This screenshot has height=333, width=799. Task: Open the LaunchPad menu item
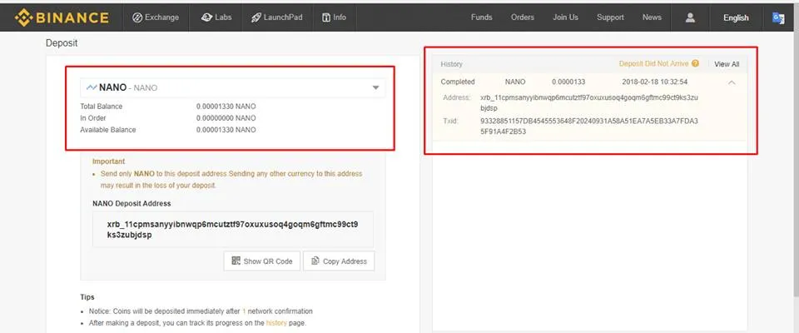point(276,17)
